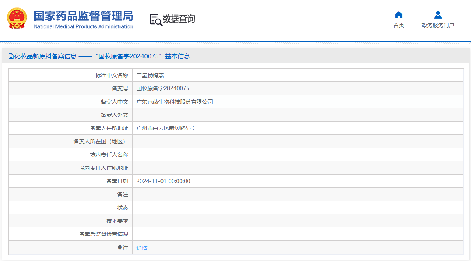Click the 备案人中文 label
Viewport: 471px width, 261px height.
point(114,102)
